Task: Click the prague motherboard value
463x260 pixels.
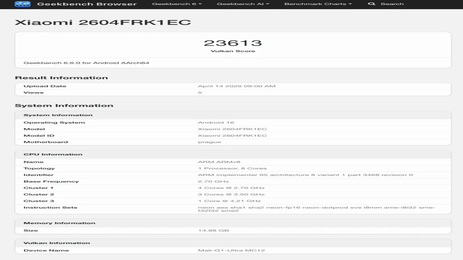Action: (209, 142)
